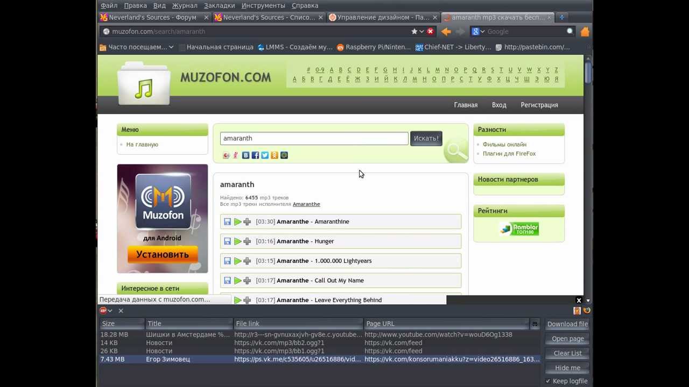Image resolution: width=689 pixels, height=387 pixels.
Task: Click the Rambler TOP100 rating badge
Action: coord(519,229)
